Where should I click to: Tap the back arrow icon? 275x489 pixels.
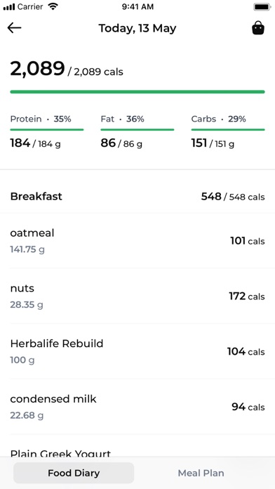(x=14, y=28)
